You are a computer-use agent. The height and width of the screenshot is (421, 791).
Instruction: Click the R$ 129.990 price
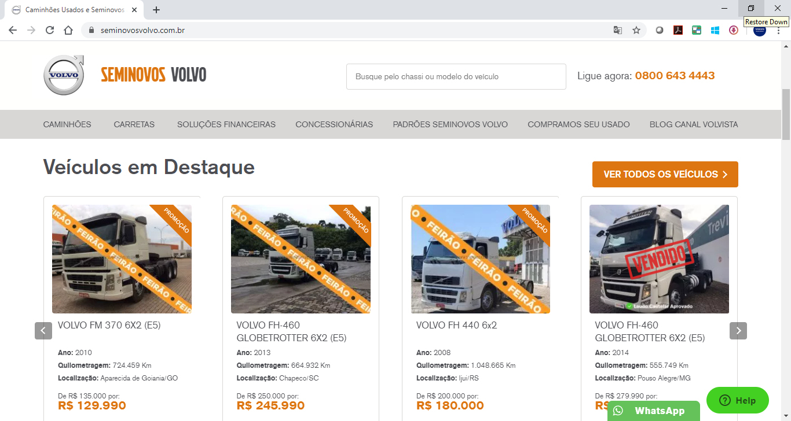[x=92, y=405]
